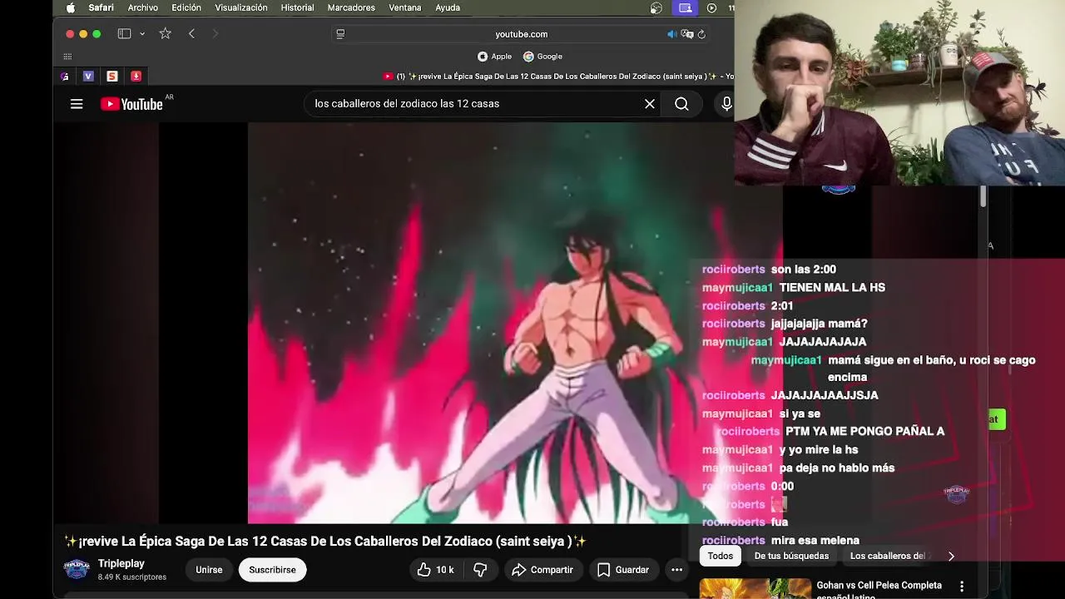The height and width of the screenshot is (599, 1065).
Task: Open the Tripleplay channel avatar
Action: [77, 570]
